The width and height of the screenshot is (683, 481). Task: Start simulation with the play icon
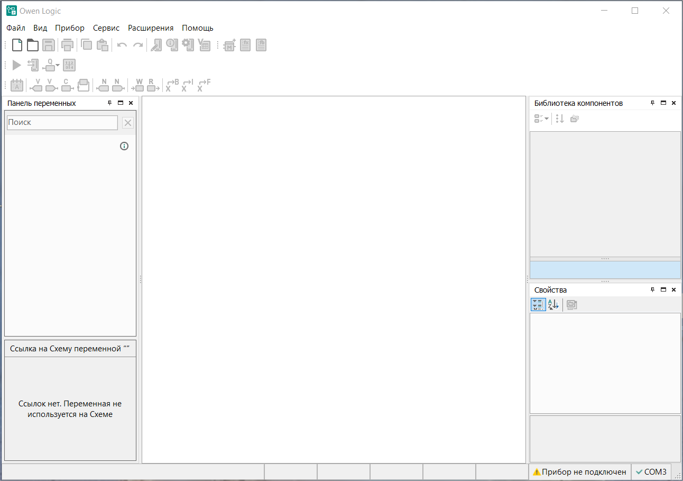click(x=17, y=65)
